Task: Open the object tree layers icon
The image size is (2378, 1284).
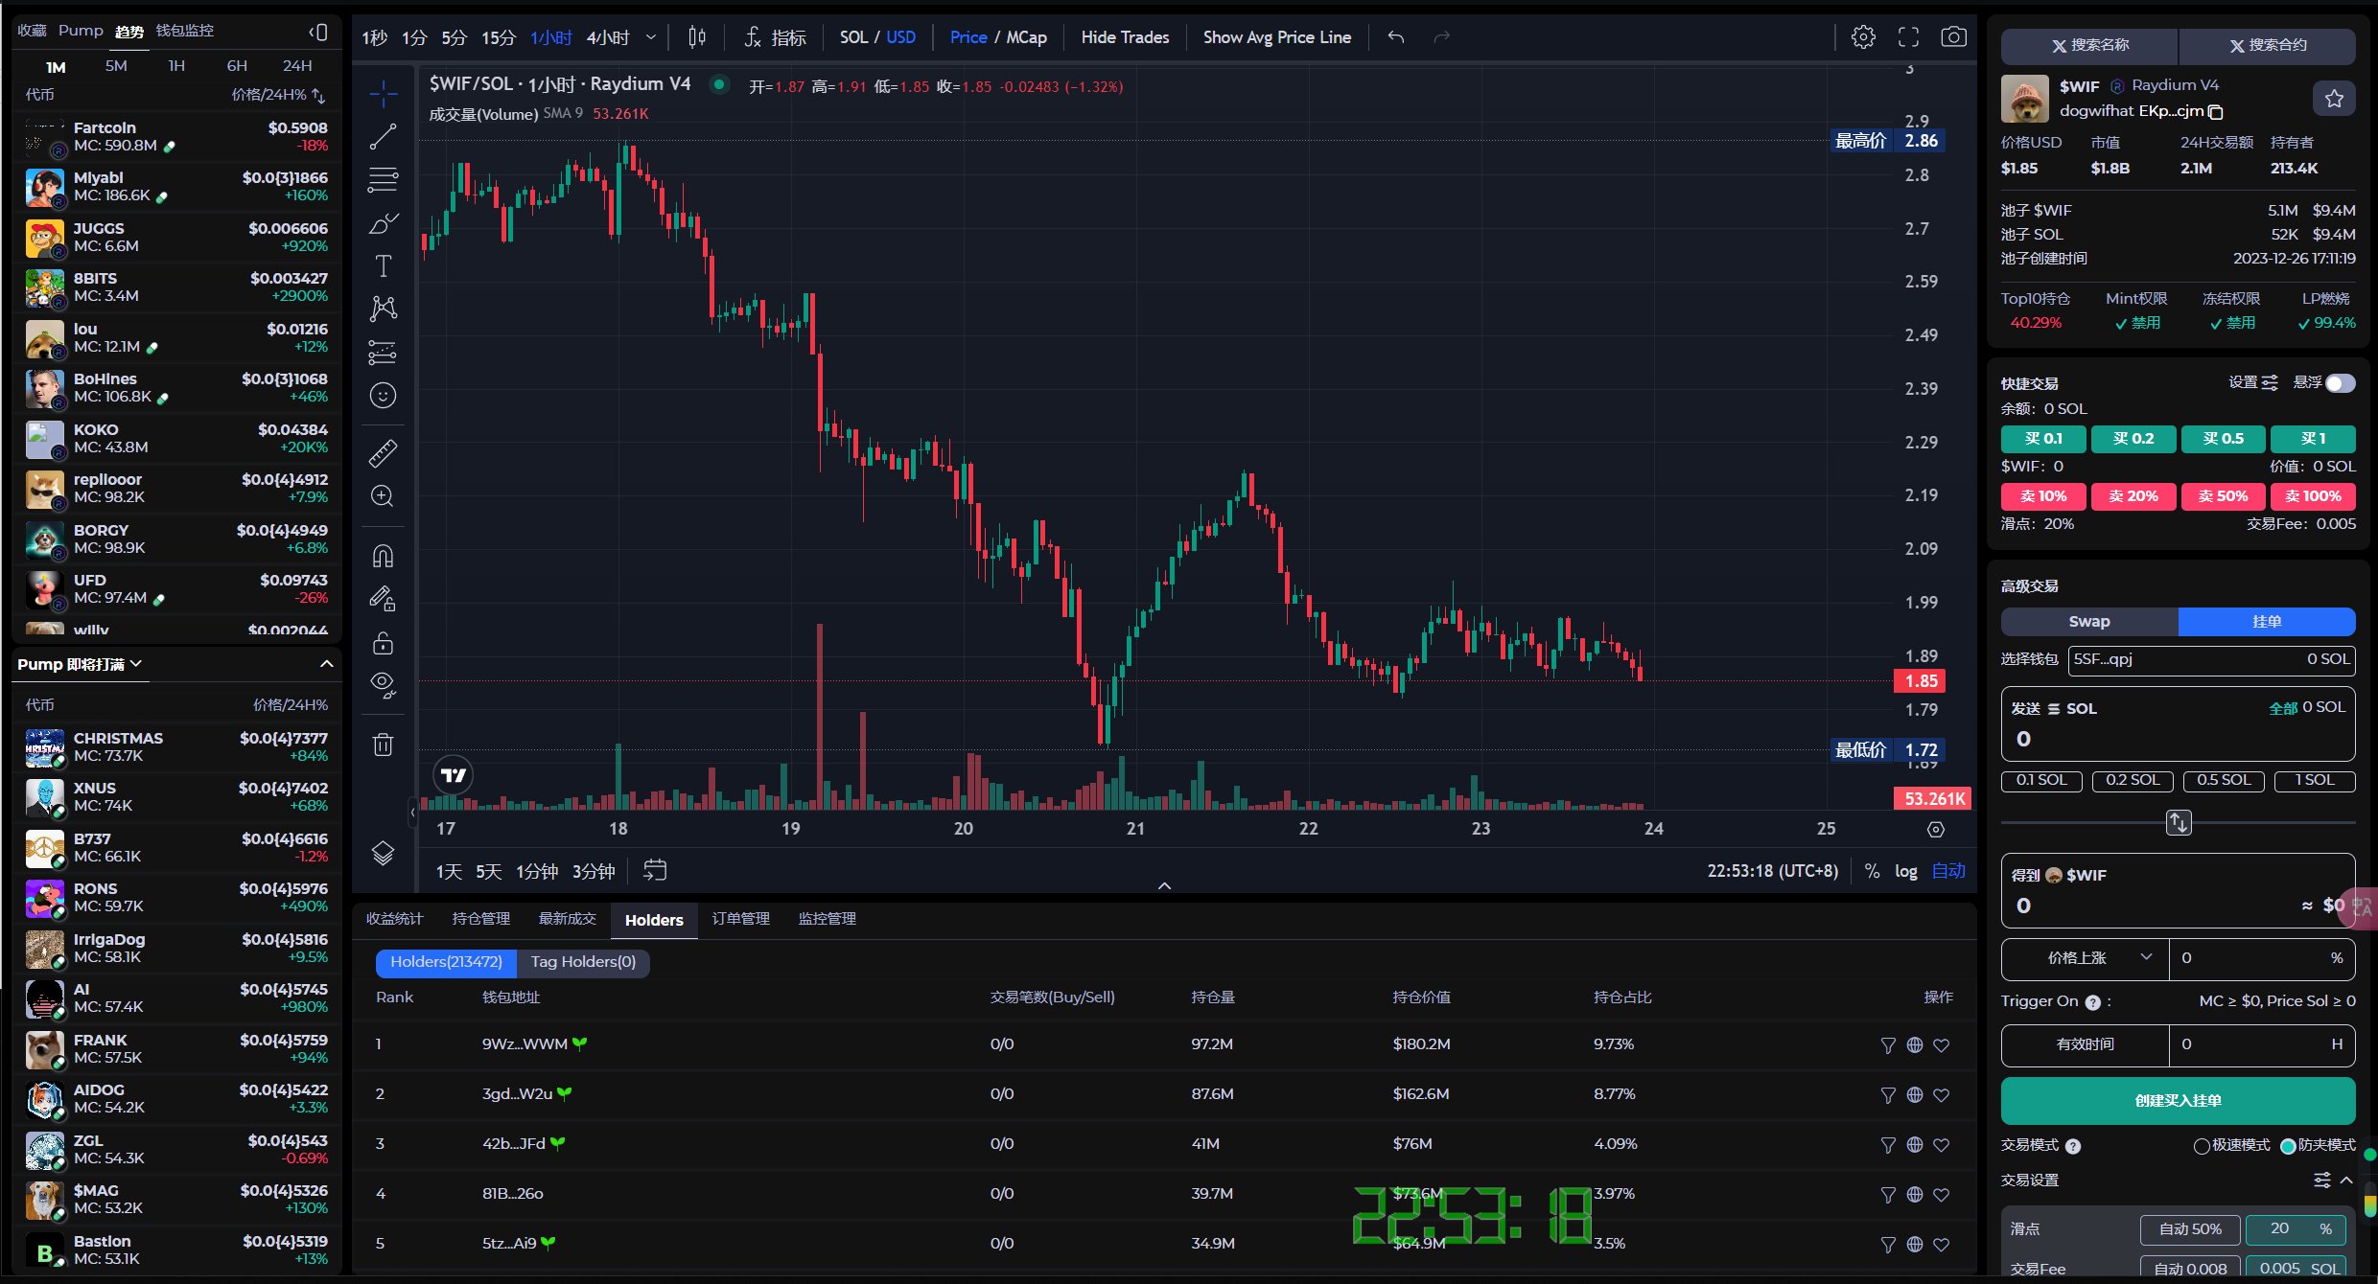Action: point(383,853)
